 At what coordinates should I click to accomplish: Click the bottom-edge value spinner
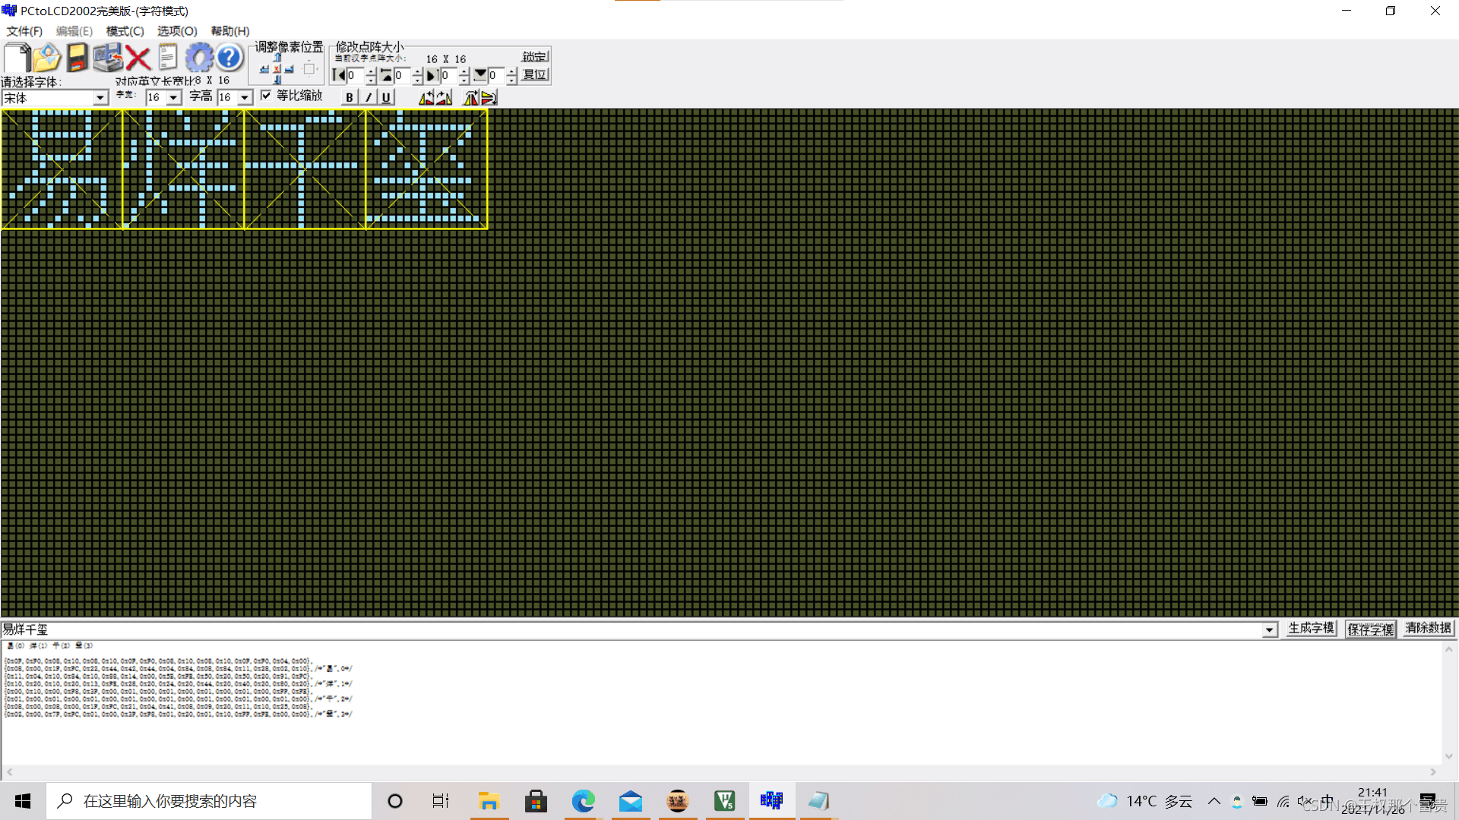click(x=511, y=75)
